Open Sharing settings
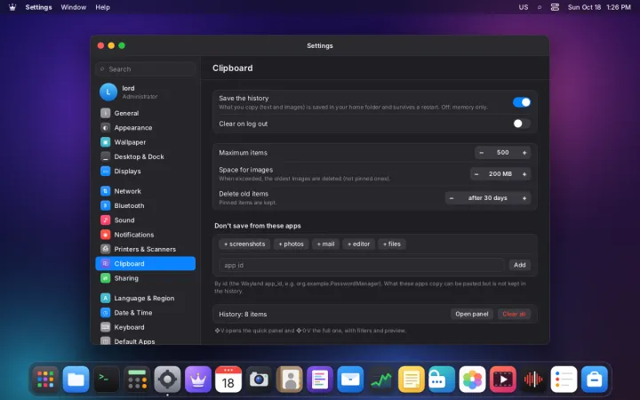The width and height of the screenshot is (640, 400). [x=145, y=278]
